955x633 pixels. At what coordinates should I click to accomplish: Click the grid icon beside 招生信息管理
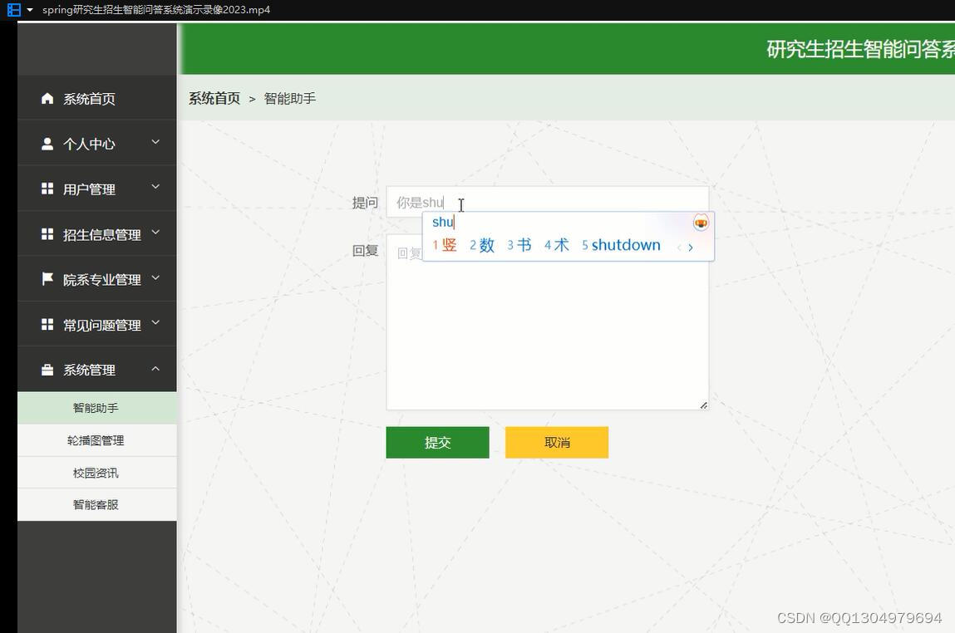(47, 233)
